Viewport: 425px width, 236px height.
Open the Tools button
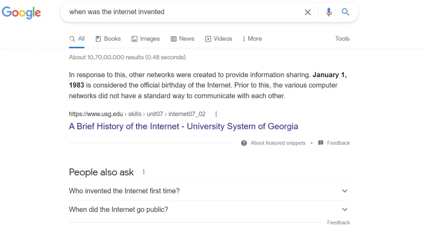(342, 39)
